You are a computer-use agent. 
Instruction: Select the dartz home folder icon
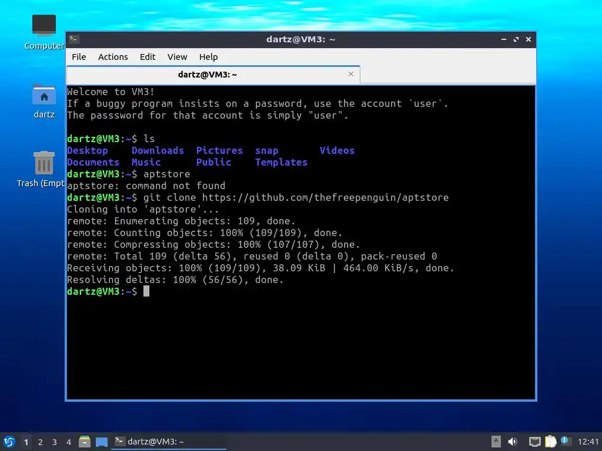(x=44, y=101)
